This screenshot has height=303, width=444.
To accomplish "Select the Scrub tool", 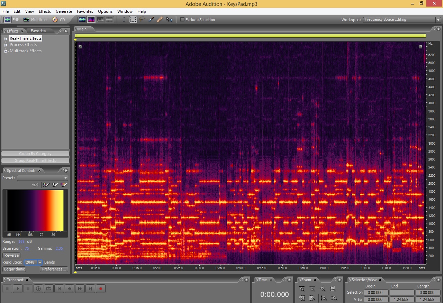I will (169, 20).
